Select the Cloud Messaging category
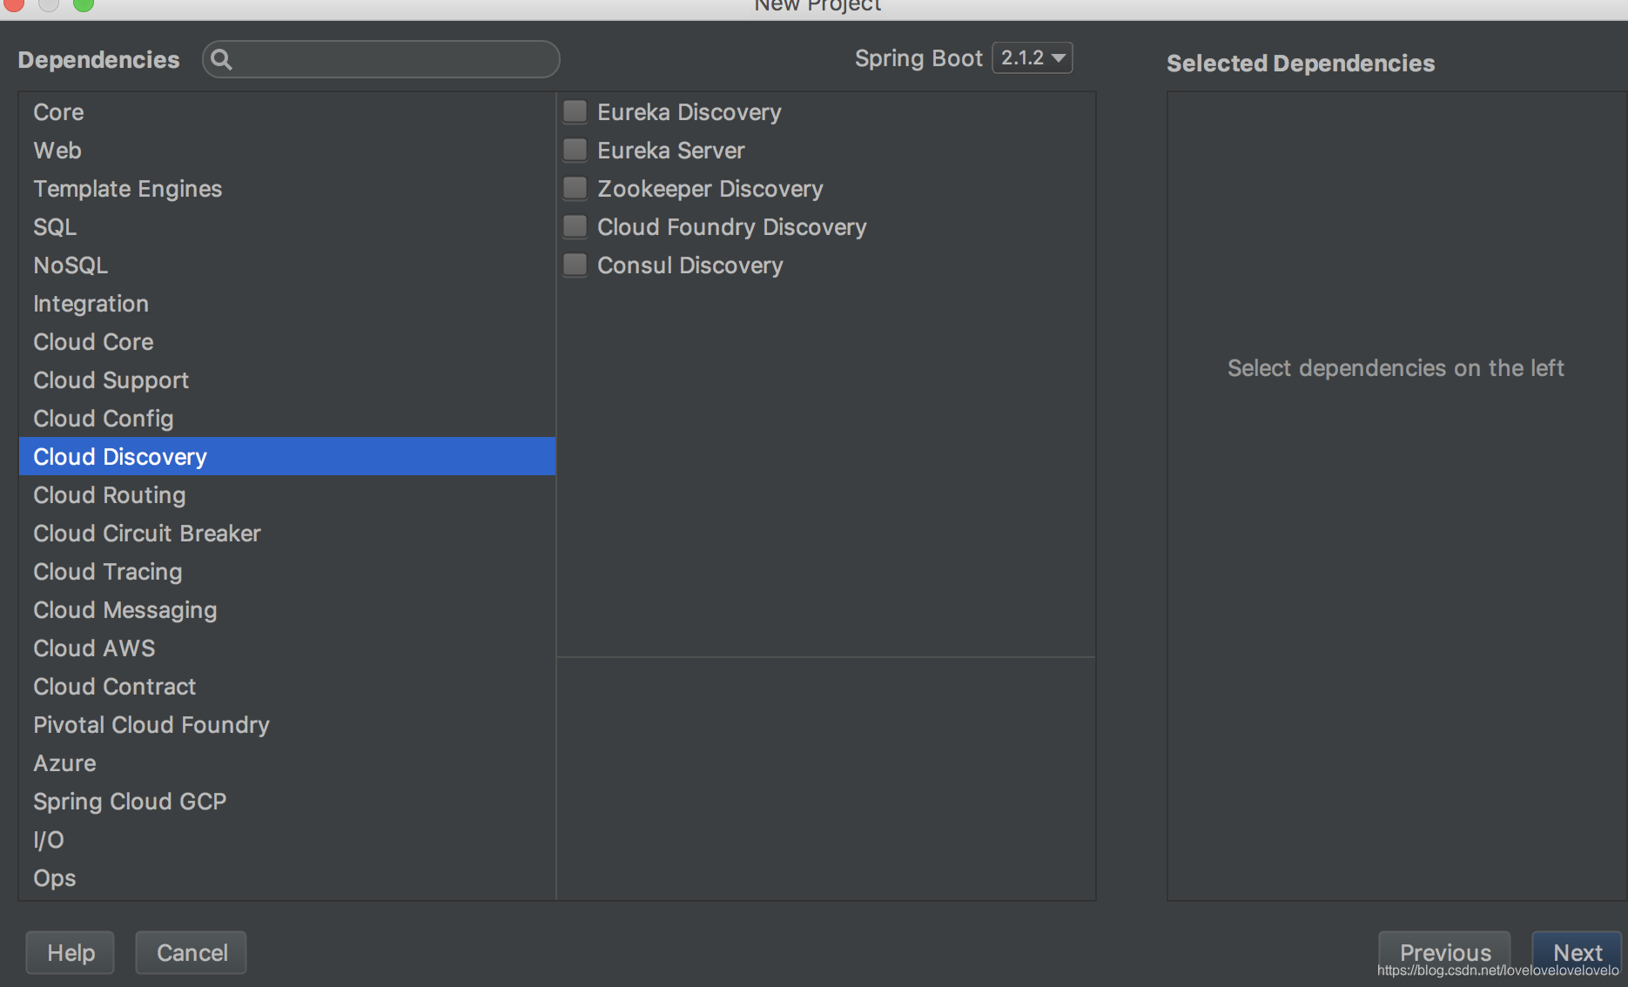Screen dimensions: 1628x987 [x=287, y=610]
